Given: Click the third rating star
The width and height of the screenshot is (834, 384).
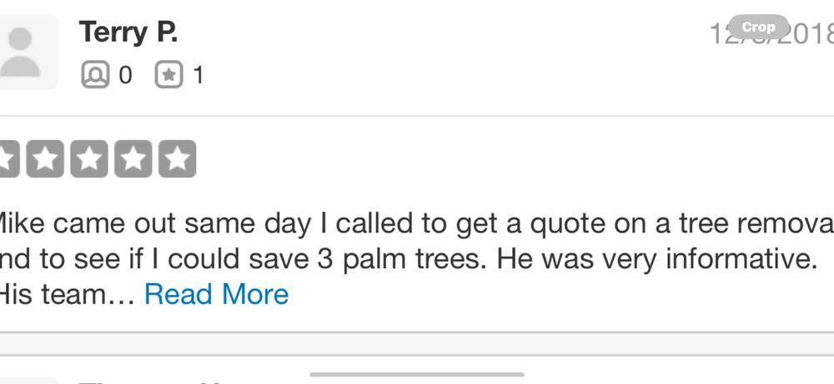Looking at the screenshot, I should click(89, 159).
